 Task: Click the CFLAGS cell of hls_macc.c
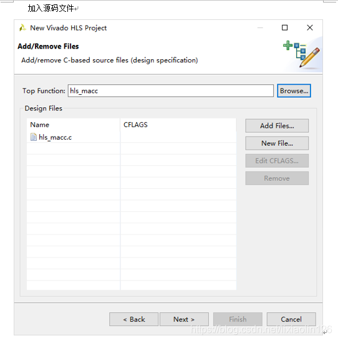pos(178,137)
